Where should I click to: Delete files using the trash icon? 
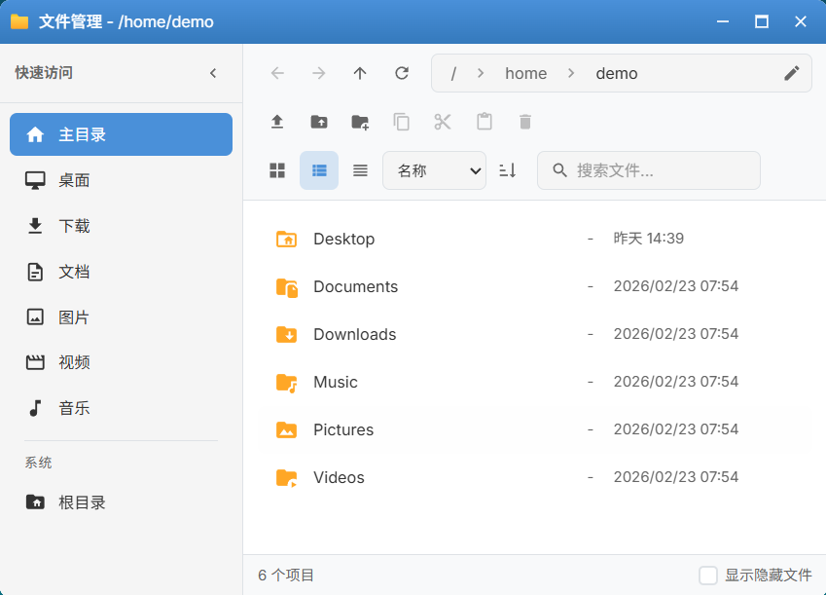(524, 122)
